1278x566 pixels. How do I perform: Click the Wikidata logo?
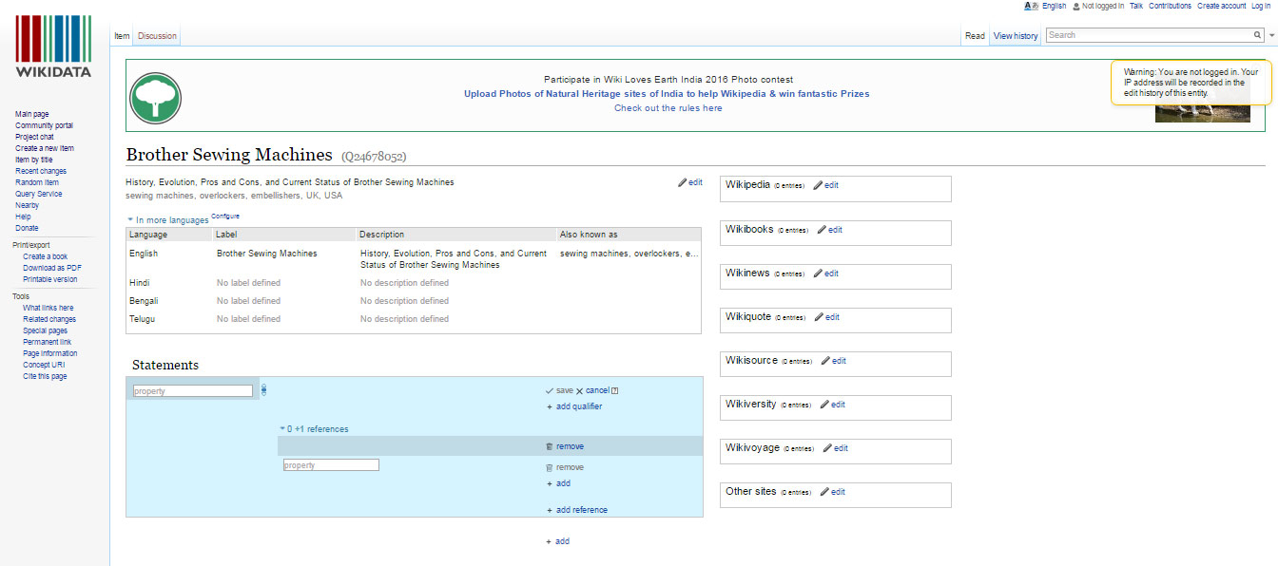(x=53, y=46)
